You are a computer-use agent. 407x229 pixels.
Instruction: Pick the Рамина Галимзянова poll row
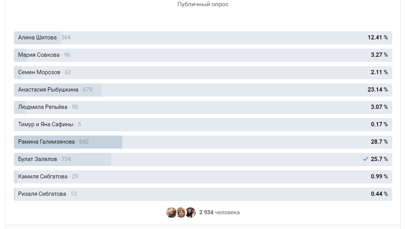(203, 142)
